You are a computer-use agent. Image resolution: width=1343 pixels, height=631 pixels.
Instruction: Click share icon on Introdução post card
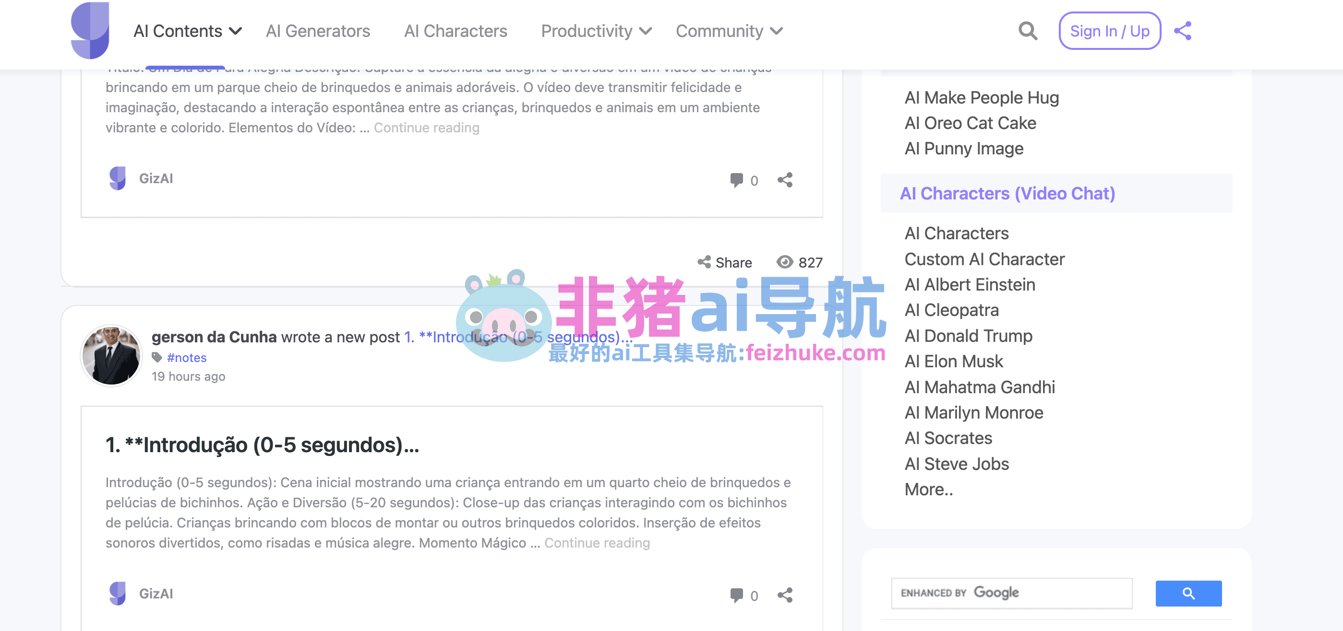[x=785, y=595]
